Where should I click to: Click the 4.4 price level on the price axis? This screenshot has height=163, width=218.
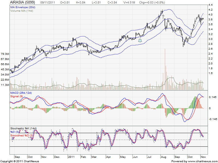pos(210,5)
